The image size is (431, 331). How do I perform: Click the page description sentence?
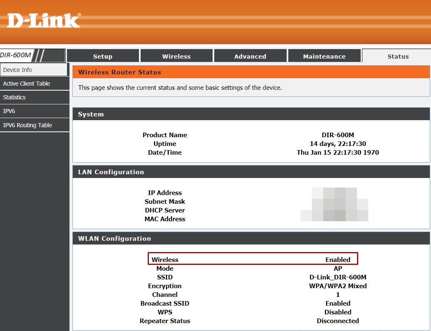pos(180,88)
